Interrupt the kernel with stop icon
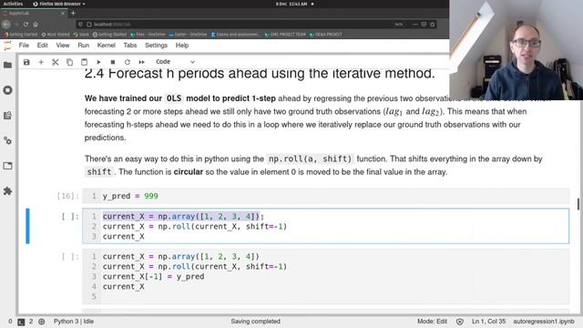The width and height of the screenshot is (583, 328). click(113, 62)
